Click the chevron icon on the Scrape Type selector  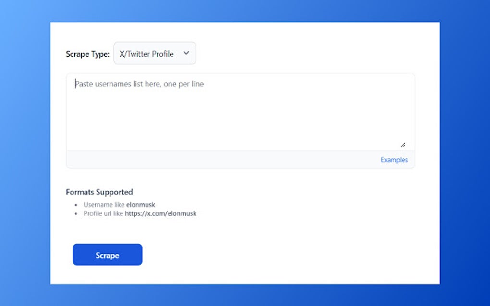tap(186, 53)
